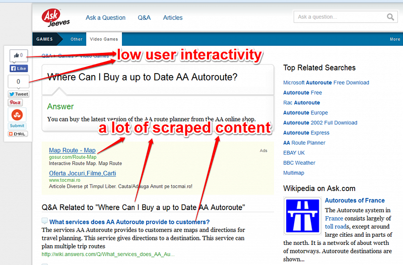Open Autoroute Europe related search

pyautogui.click(x=306, y=112)
